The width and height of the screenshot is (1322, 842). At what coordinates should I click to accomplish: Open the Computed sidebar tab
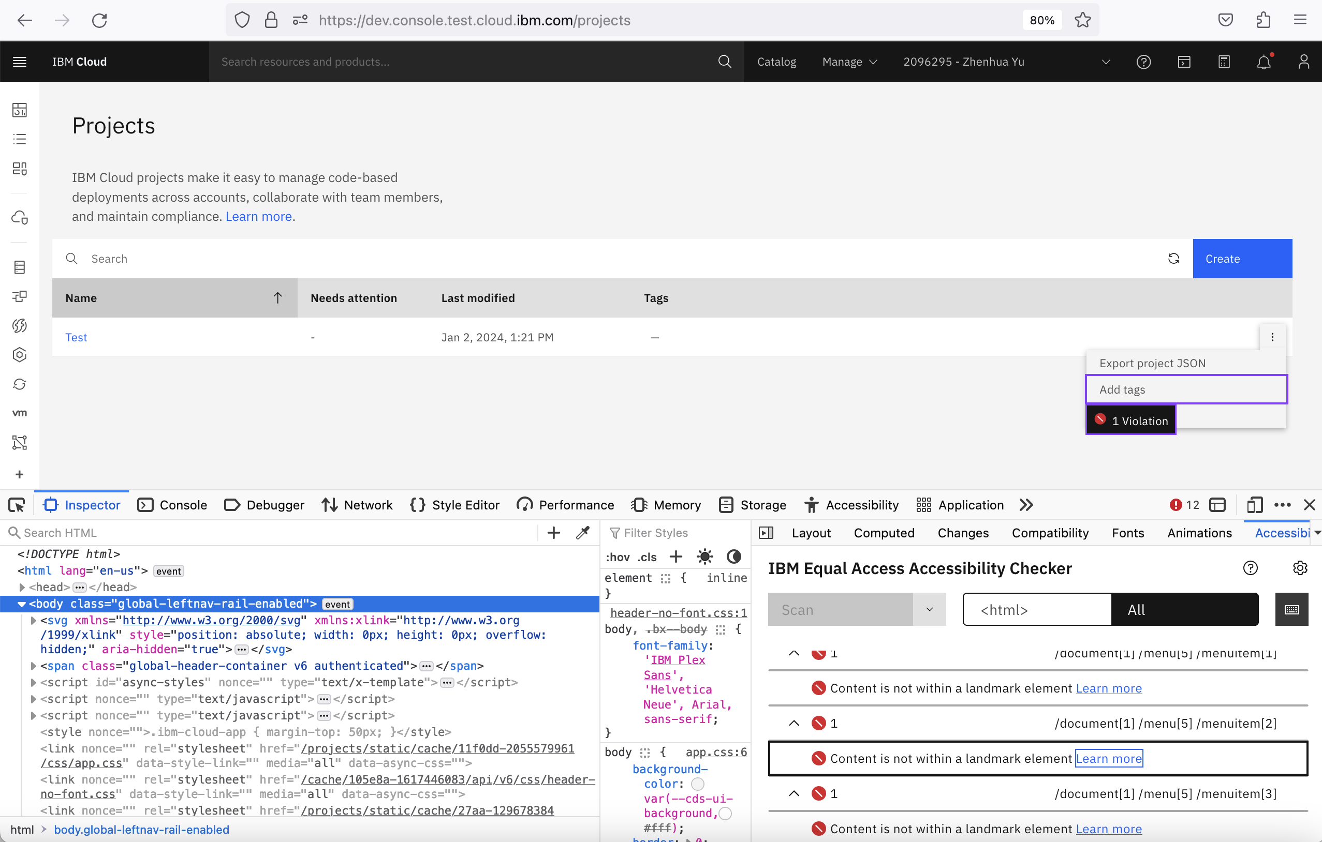(x=884, y=533)
